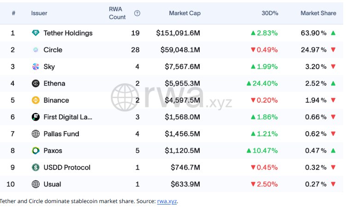The image size is (346, 210).
Task: Click the green market share arrow for Tether
Action: coord(333,33)
